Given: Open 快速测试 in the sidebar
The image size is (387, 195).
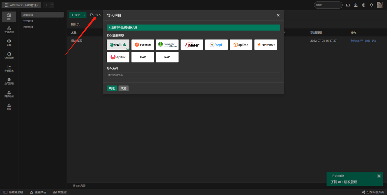Looking at the screenshot, I should tap(9, 30).
